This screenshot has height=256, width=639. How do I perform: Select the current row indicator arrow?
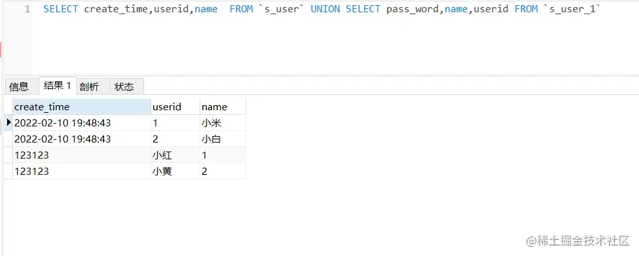click(x=8, y=122)
